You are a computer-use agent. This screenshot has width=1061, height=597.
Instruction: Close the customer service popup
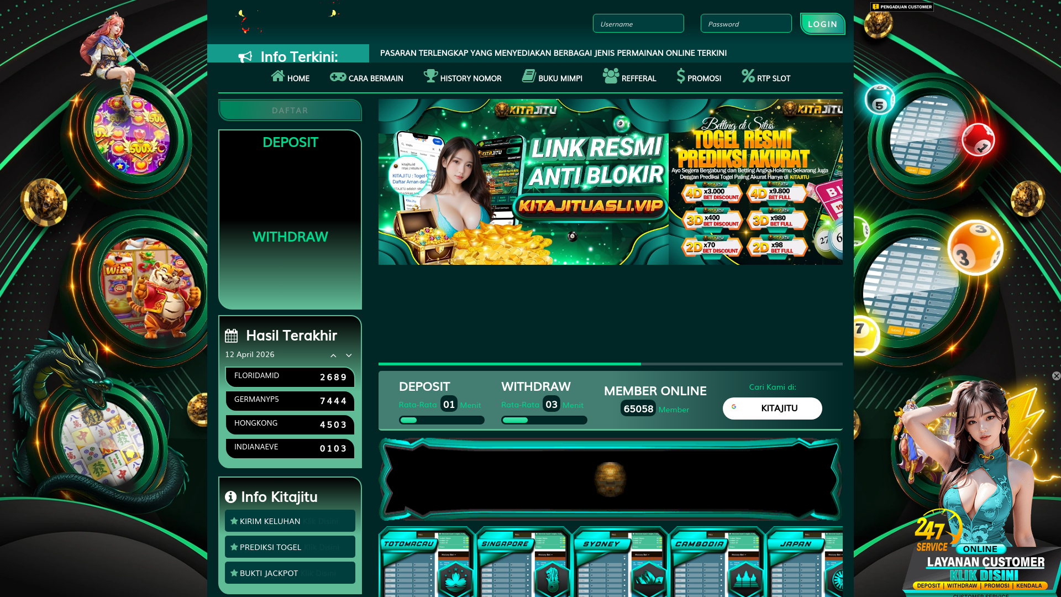pos(1056,376)
